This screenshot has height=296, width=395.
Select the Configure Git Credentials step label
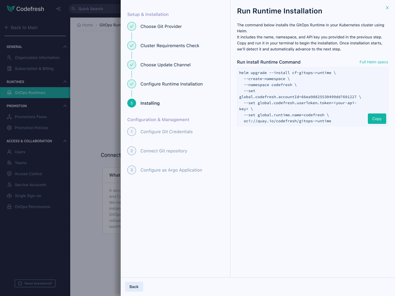pyautogui.click(x=167, y=132)
